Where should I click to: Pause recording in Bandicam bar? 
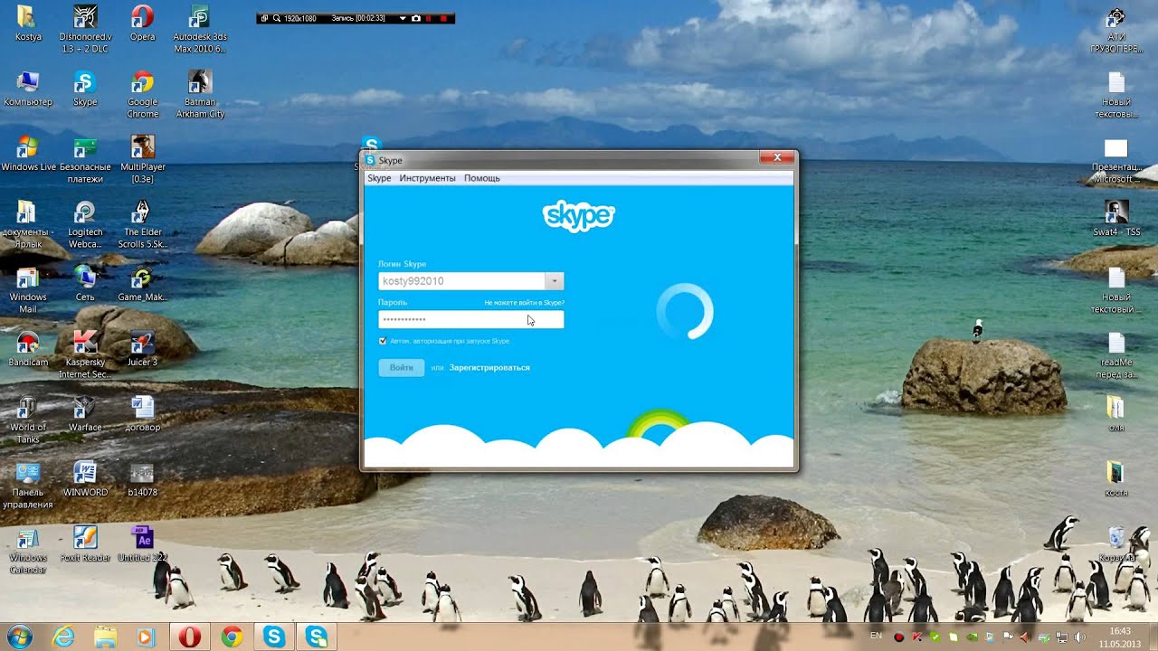[x=429, y=18]
